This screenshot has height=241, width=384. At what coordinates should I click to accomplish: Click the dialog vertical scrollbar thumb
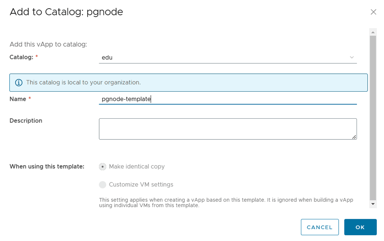[x=373, y=118]
